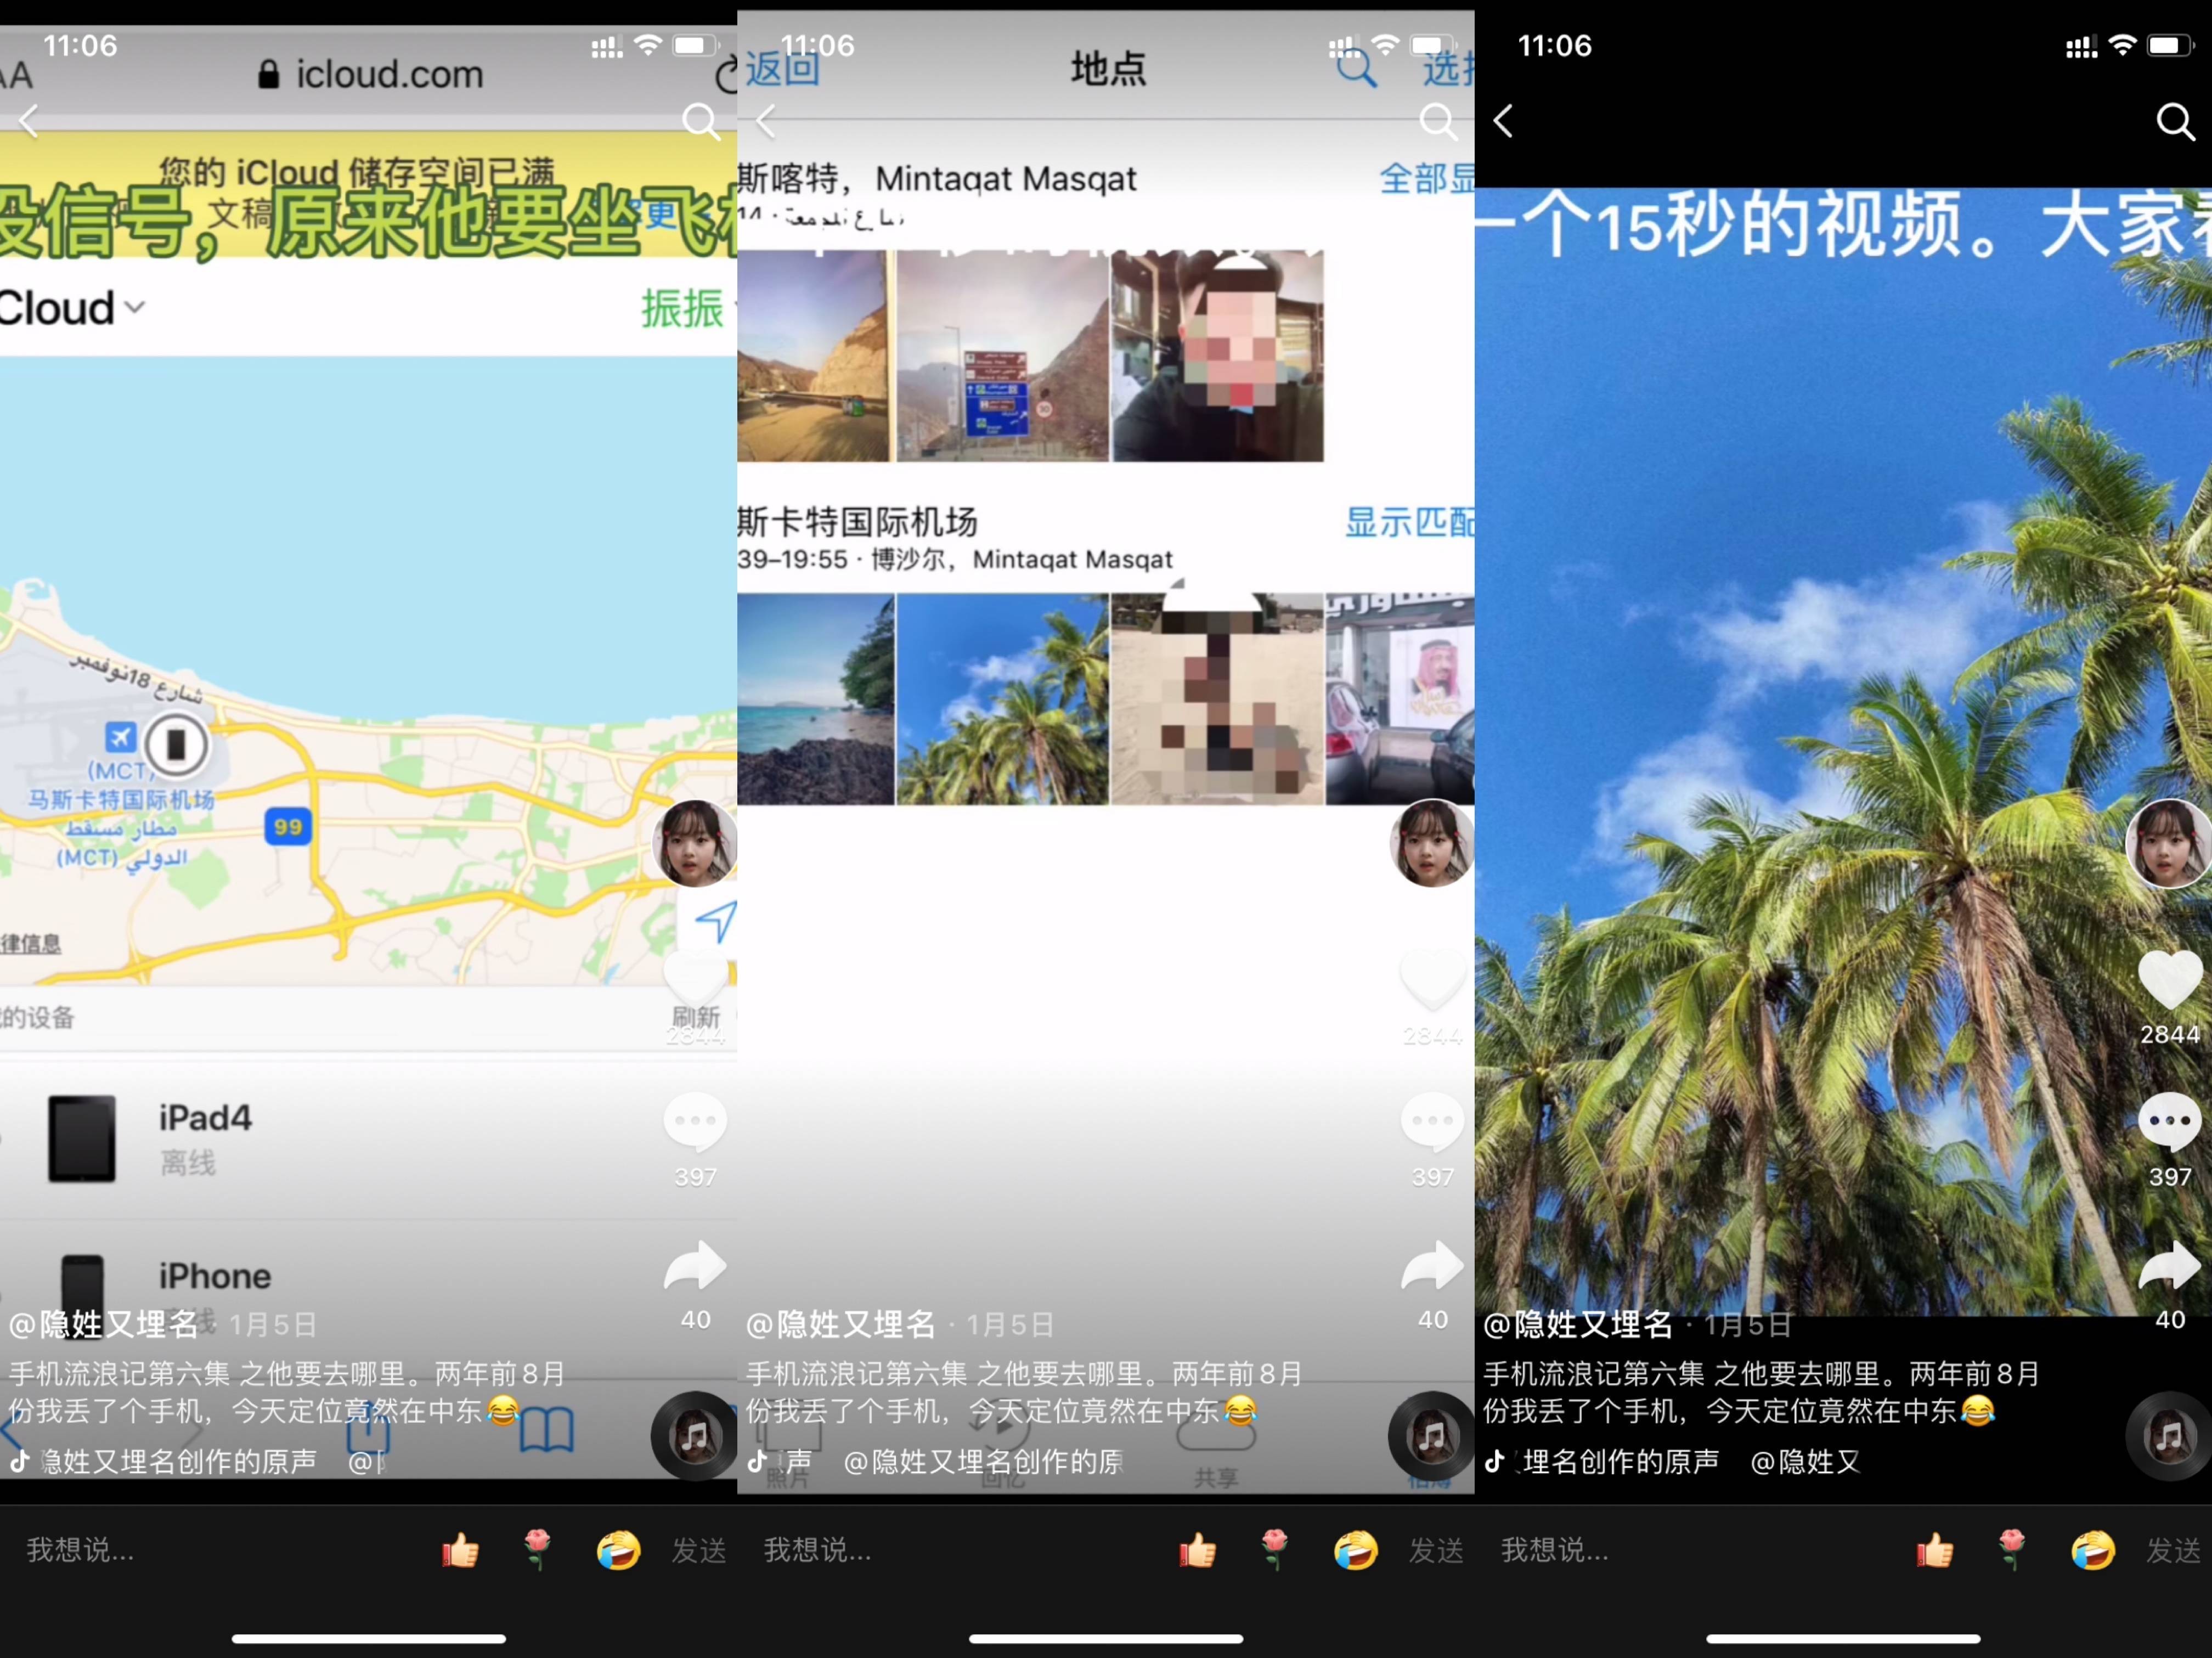The image size is (2212, 1658).
Task: Open @隐姓又埋名 profile from photo places video
Action: (x=840, y=1324)
